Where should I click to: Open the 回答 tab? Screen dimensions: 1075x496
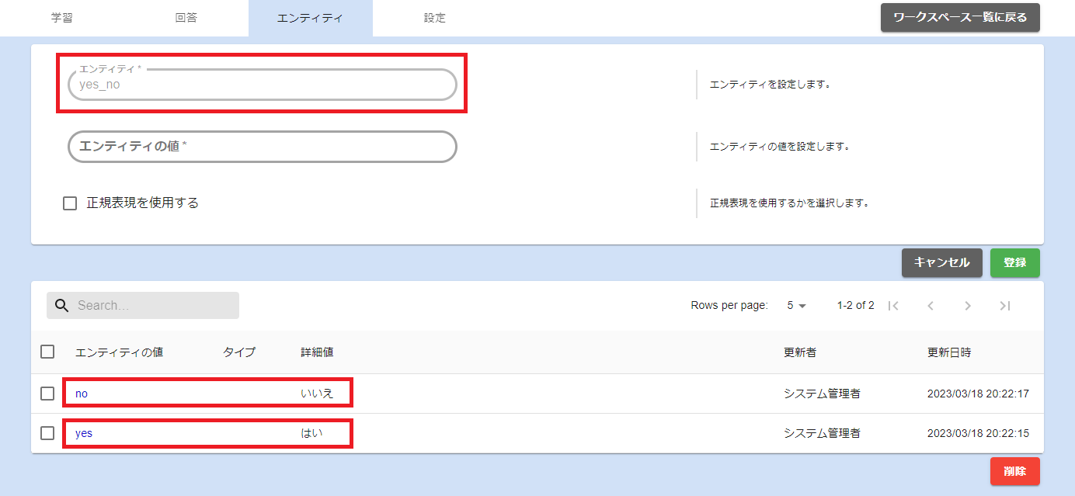(186, 18)
